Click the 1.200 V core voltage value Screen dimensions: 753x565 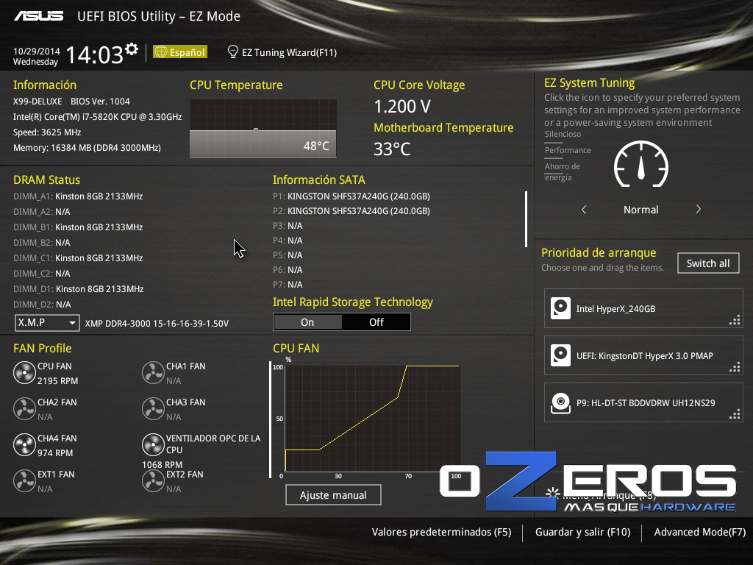pos(402,106)
